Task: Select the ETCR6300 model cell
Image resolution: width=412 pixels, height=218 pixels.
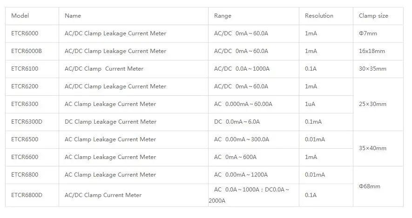Action: coord(32,104)
